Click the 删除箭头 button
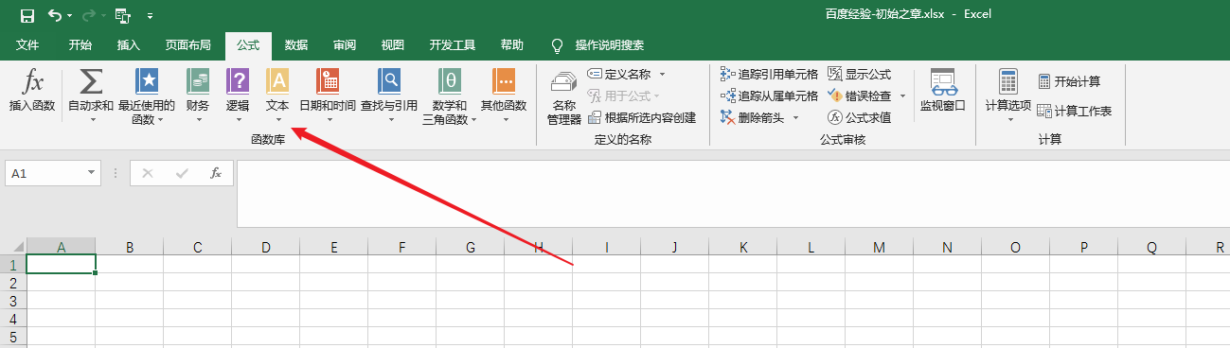The image size is (1230, 348). coord(753,117)
